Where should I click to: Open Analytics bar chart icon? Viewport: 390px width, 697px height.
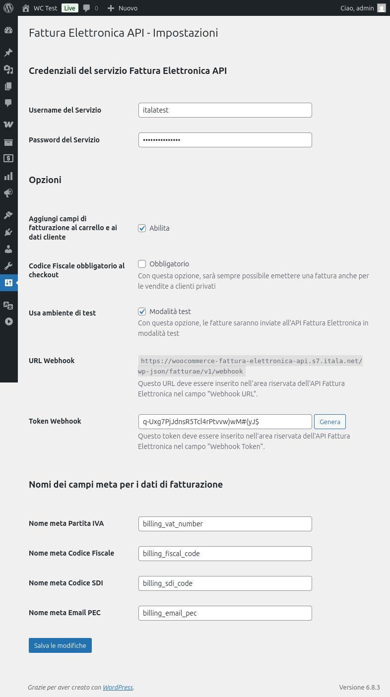(8, 176)
